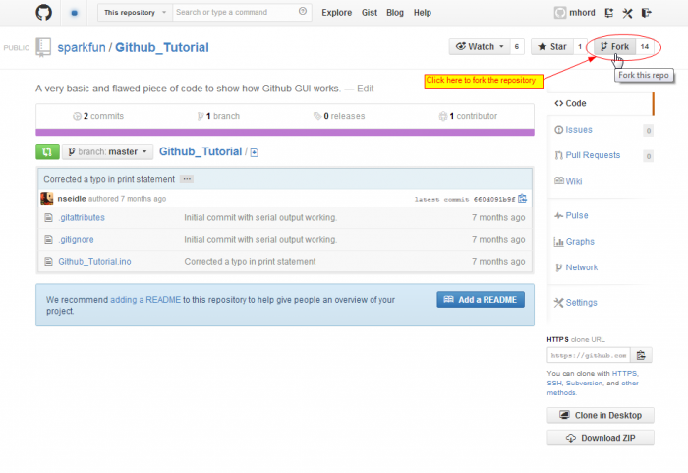Screen dimensions: 688x473
Task: Click the file icon beside .gitattributes
Action: pos(49,218)
